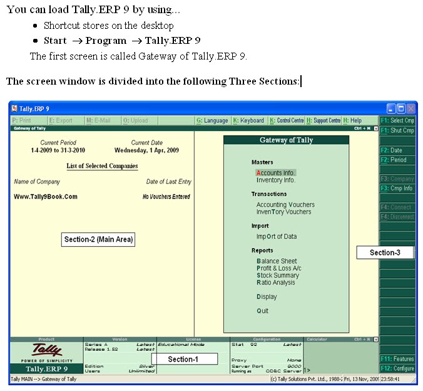Click the calculator input prompt area
The image size is (423, 391).
point(341,370)
